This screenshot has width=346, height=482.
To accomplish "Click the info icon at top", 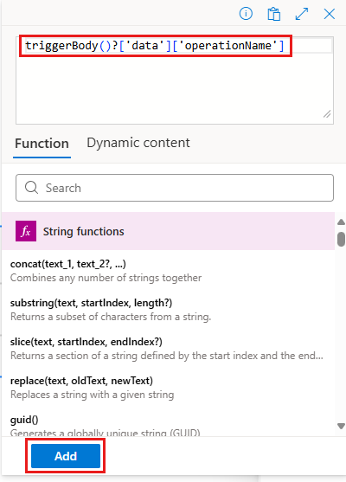I will [x=246, y=14].
